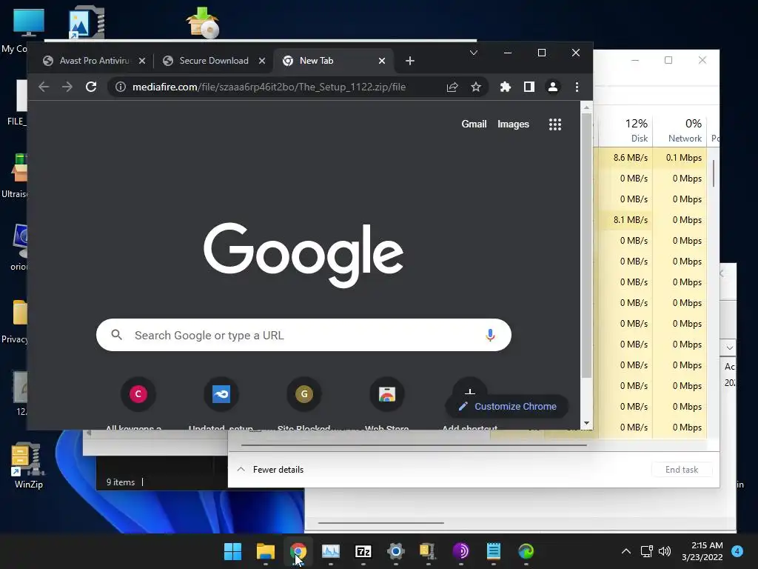View site information icon in address bar

point(121,87)
